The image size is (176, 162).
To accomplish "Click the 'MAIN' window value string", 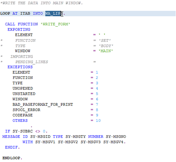I will 106,51.
